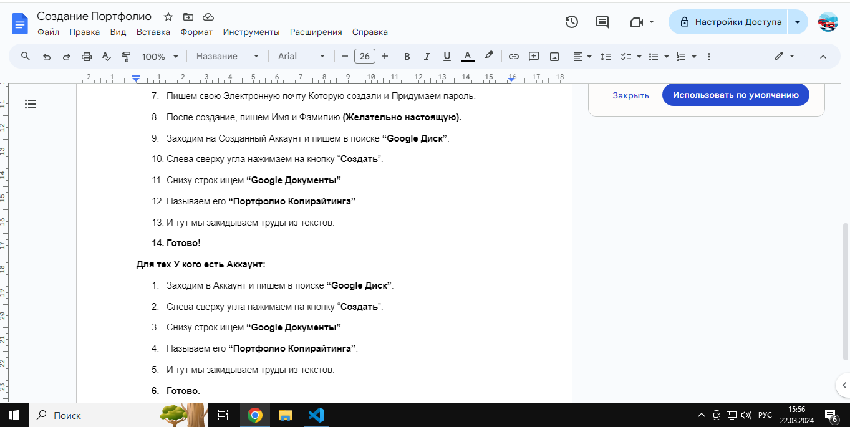Toggle the numbered list

[x=681, y=57]
